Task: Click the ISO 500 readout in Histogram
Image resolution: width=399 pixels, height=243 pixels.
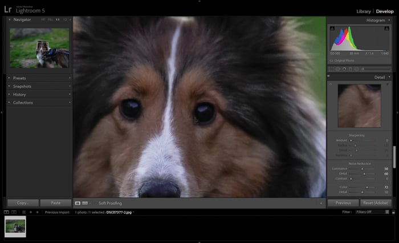Action: [335, 54]
